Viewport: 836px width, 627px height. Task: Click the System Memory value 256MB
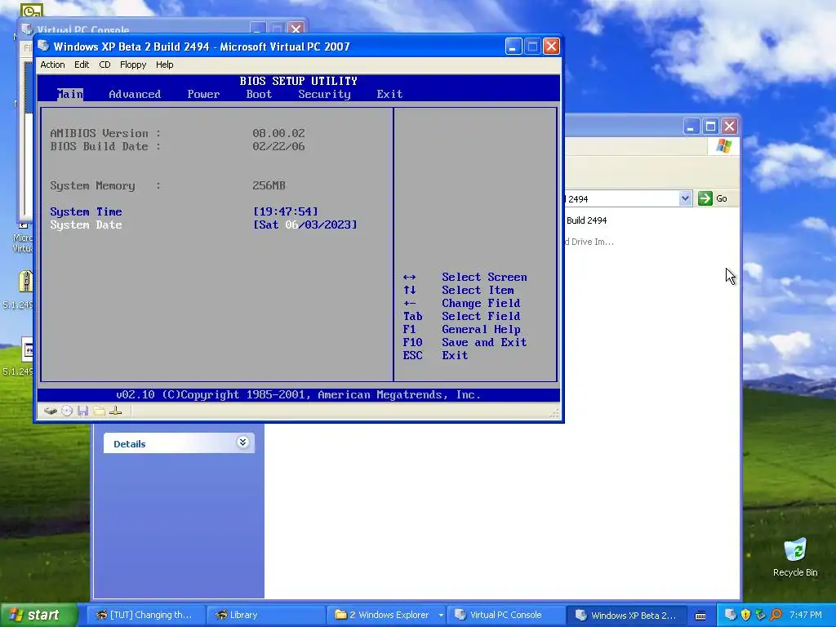click(269, 185)
